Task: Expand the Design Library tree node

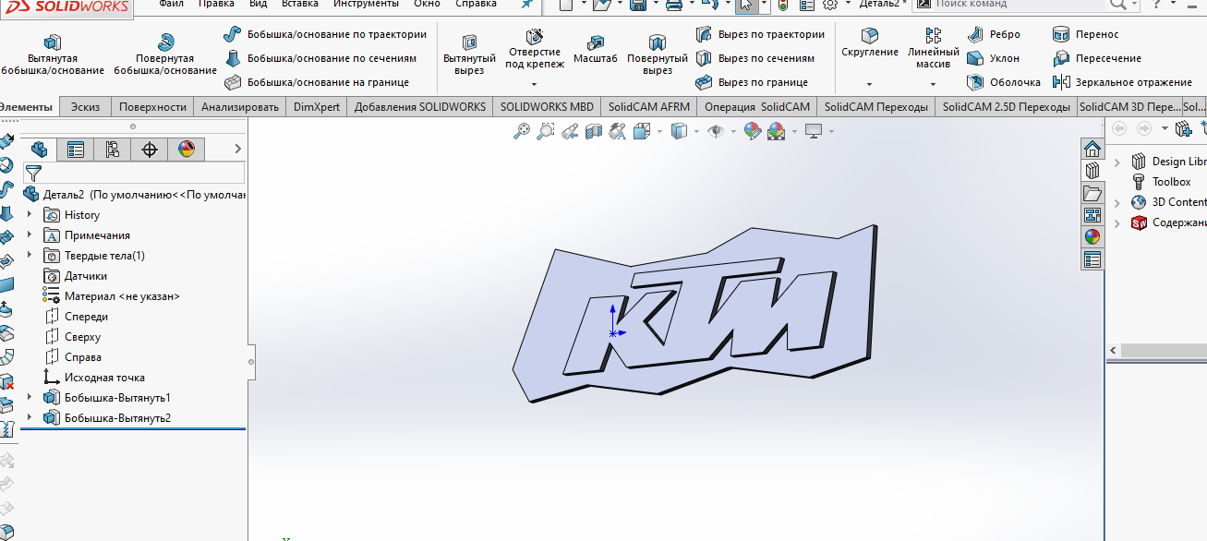Action: (x=1117, y=162)
